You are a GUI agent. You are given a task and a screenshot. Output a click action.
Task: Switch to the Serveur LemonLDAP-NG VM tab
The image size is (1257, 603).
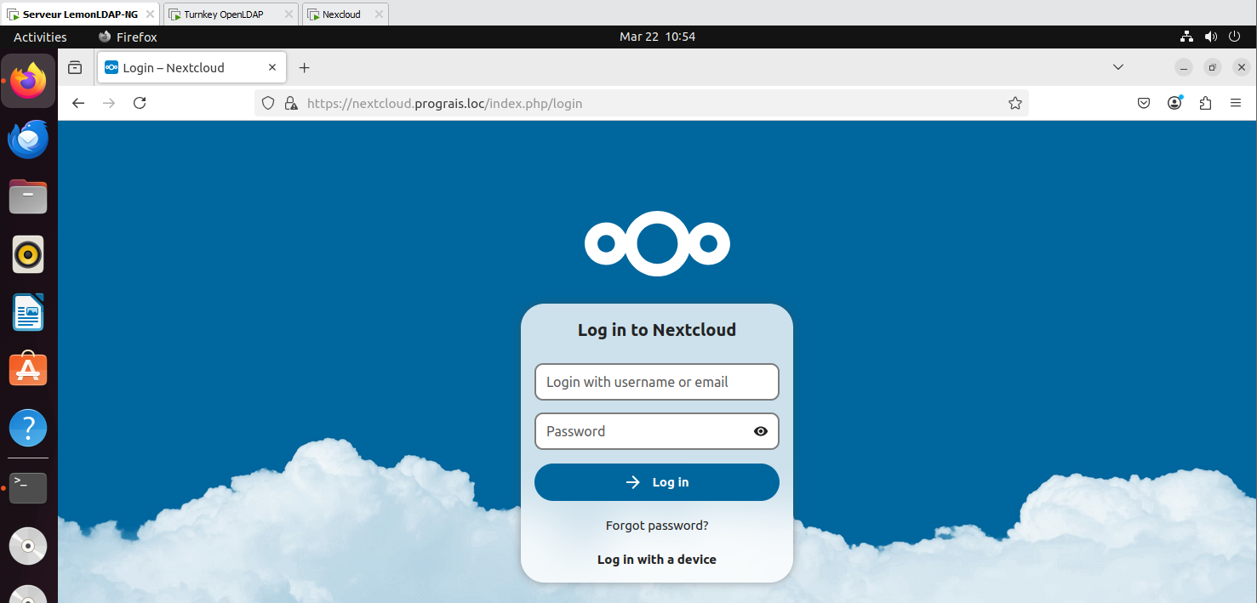coord(81,14)
